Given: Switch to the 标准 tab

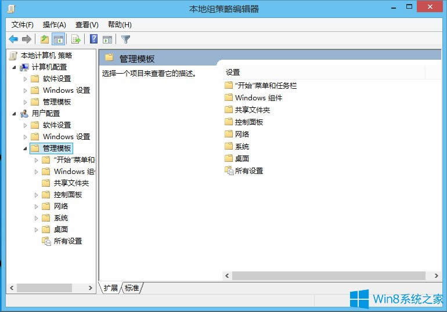Looking at the screenshot, I should (132, 288).
